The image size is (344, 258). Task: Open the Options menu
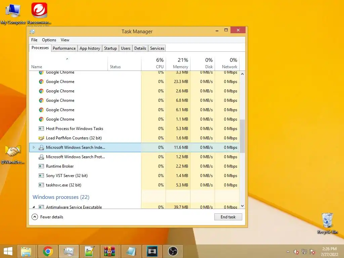coord(49,40)
